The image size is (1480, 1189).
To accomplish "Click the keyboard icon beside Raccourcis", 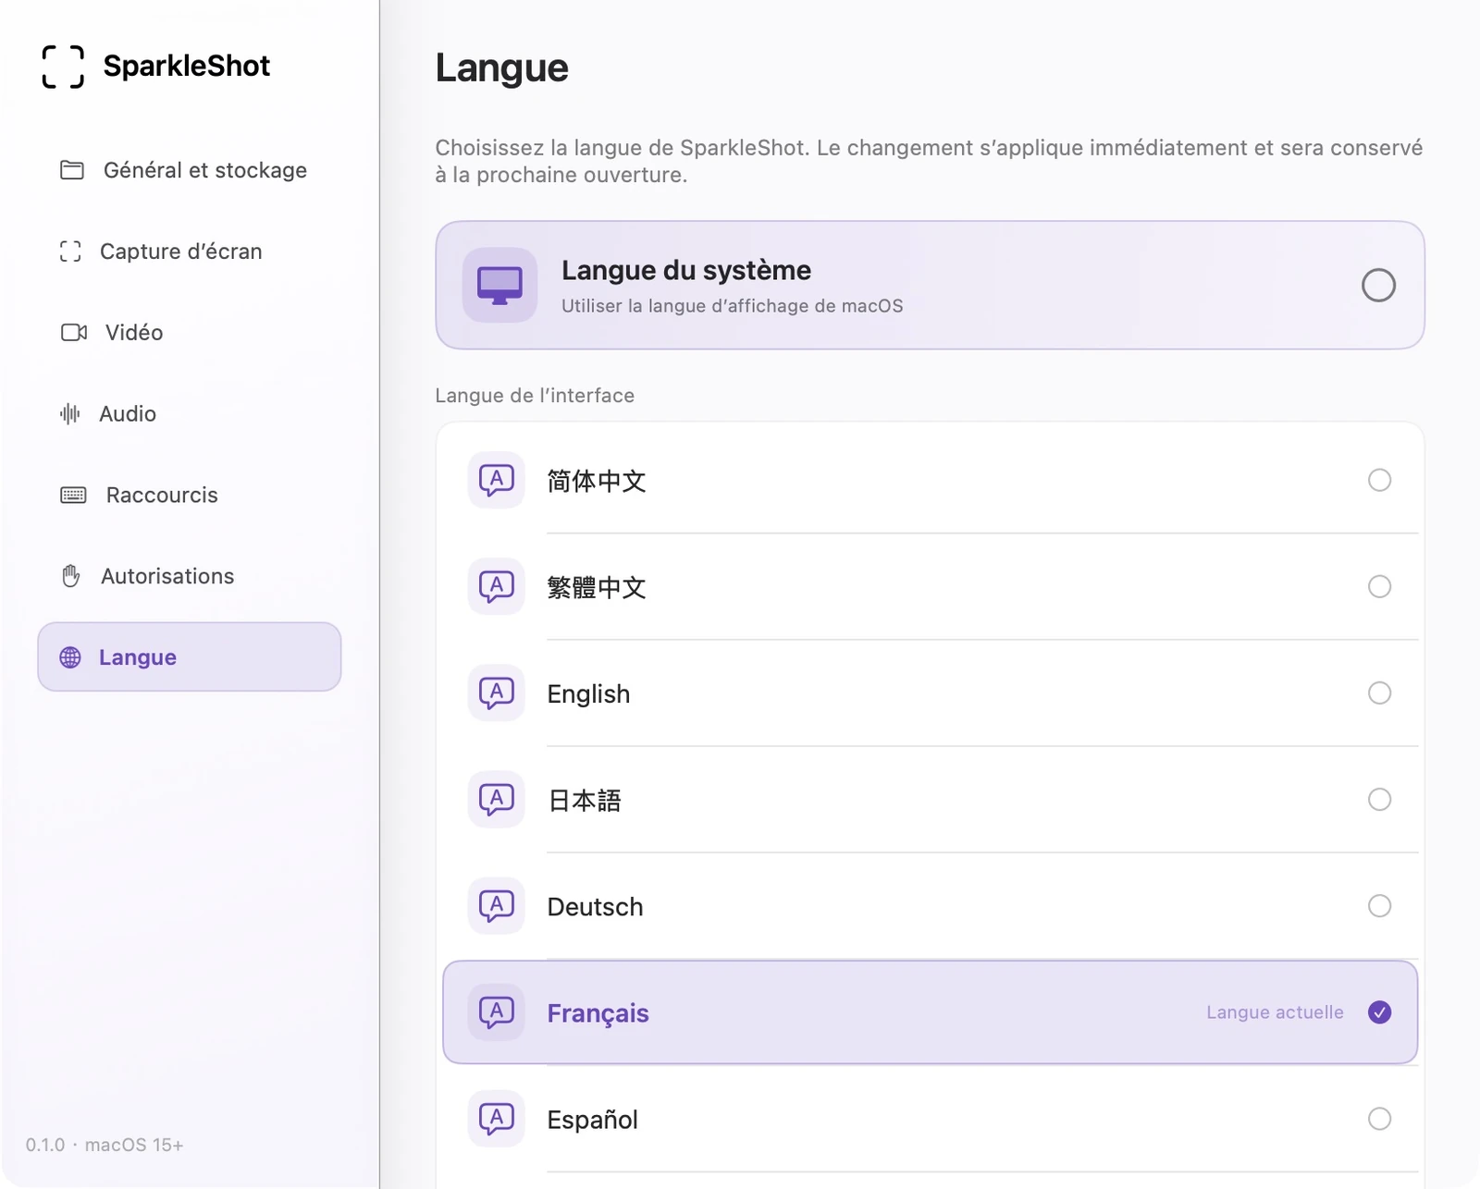I will pos(73,495).
